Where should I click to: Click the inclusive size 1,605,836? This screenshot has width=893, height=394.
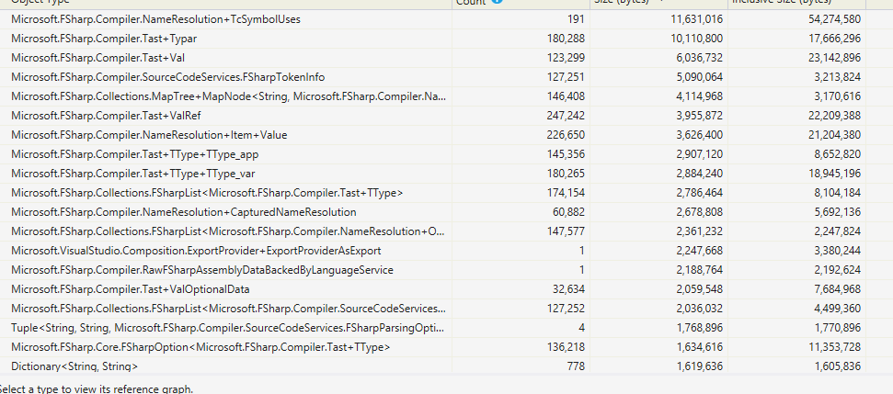pos(837,366)
